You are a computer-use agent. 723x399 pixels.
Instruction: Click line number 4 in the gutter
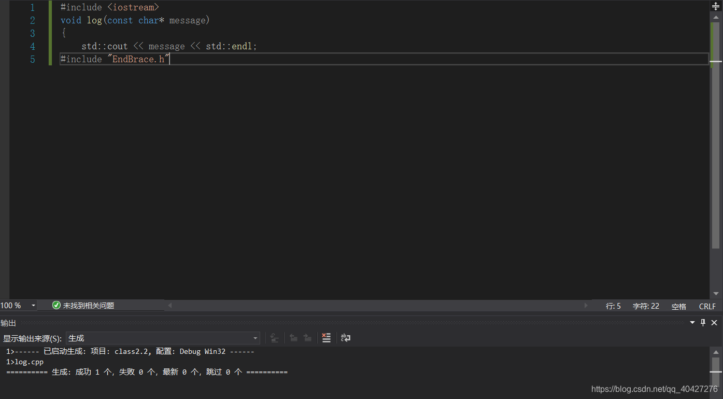pyautogui.click(x=33, y=46)
